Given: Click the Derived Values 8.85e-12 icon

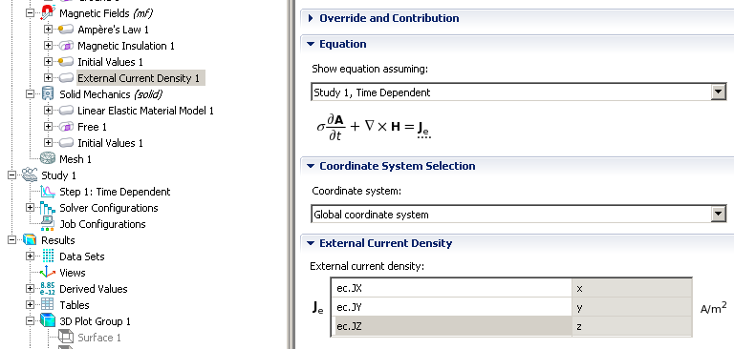Looking at the screenshot, I should pyautogui.click(x=47, y=289).
